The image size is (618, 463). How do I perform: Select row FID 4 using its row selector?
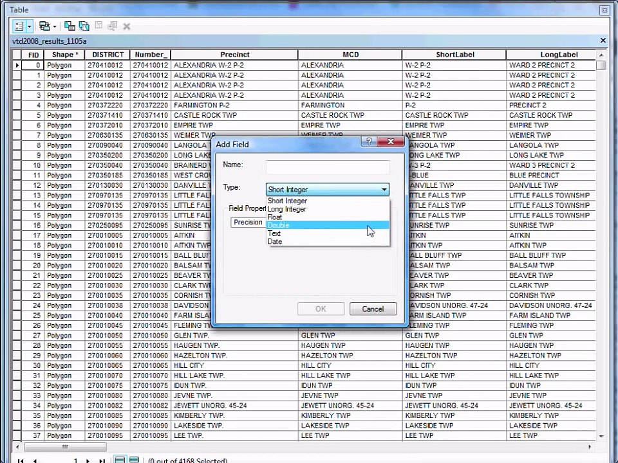click(x=17, y=105)
